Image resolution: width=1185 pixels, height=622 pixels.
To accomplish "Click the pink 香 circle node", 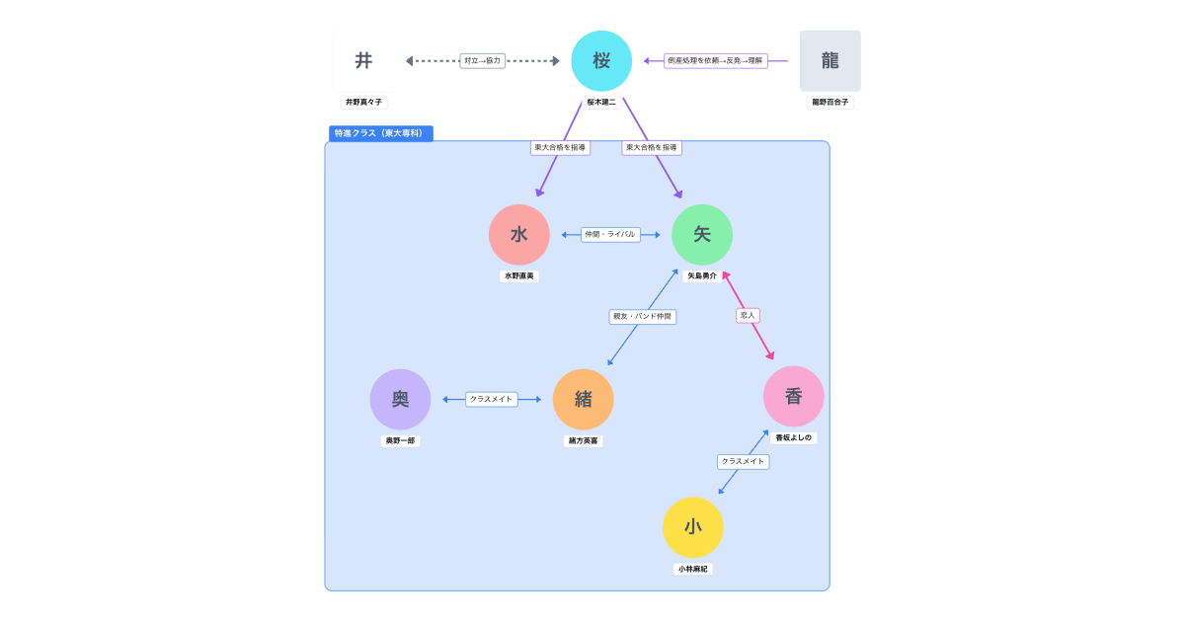I will pyautogui.click(x=793, y=397).
